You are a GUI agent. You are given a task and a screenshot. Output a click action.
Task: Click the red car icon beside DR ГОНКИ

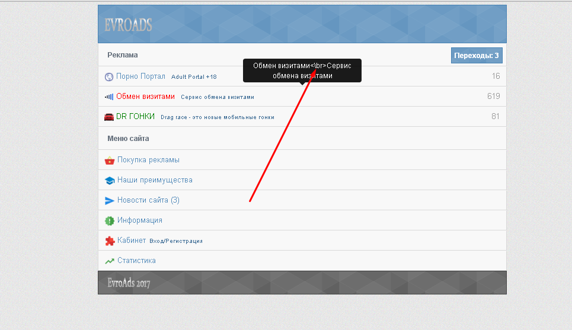[109, 117]
